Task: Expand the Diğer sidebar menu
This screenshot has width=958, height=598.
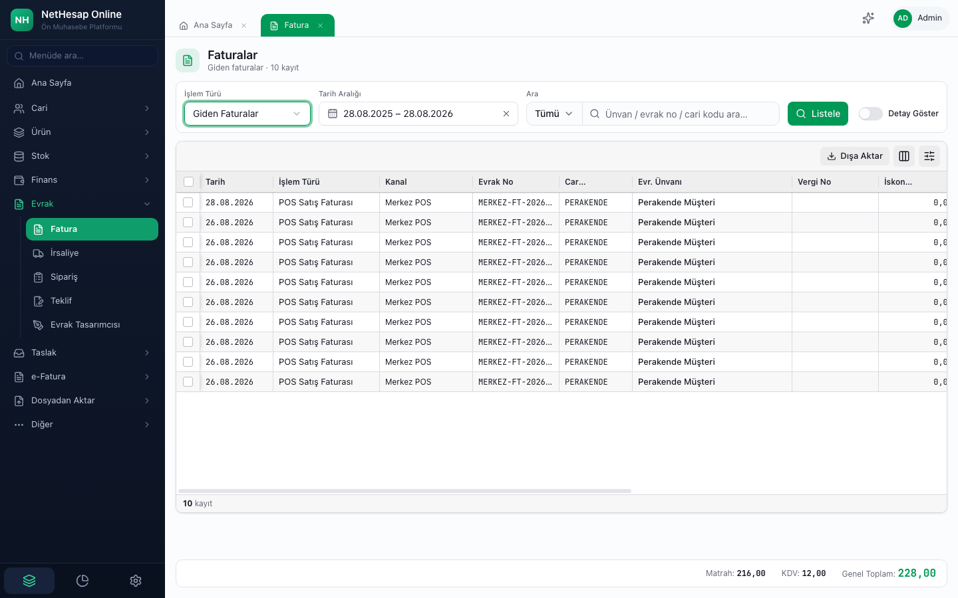Action: tap(82, 425)
